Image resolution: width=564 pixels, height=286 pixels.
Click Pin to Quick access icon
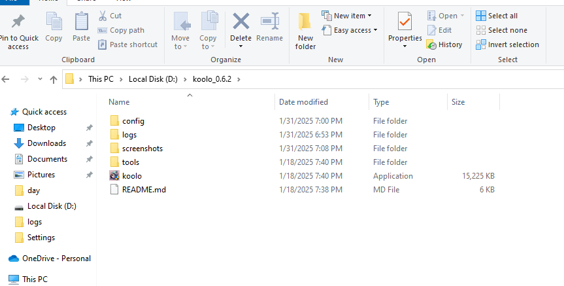click(18, 22)
